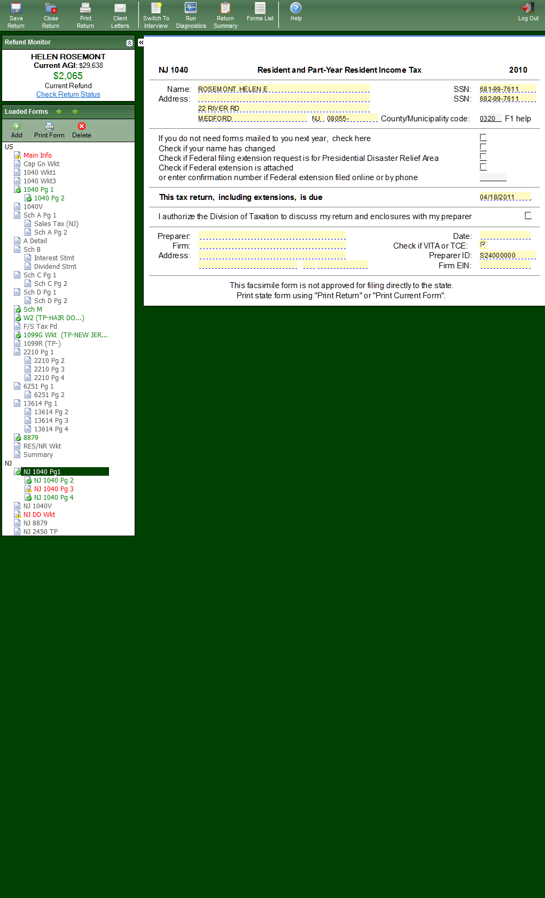The height and width of the screenshot is (898, 545).
Task: Delete the selected form
Action: click(82, 130)
